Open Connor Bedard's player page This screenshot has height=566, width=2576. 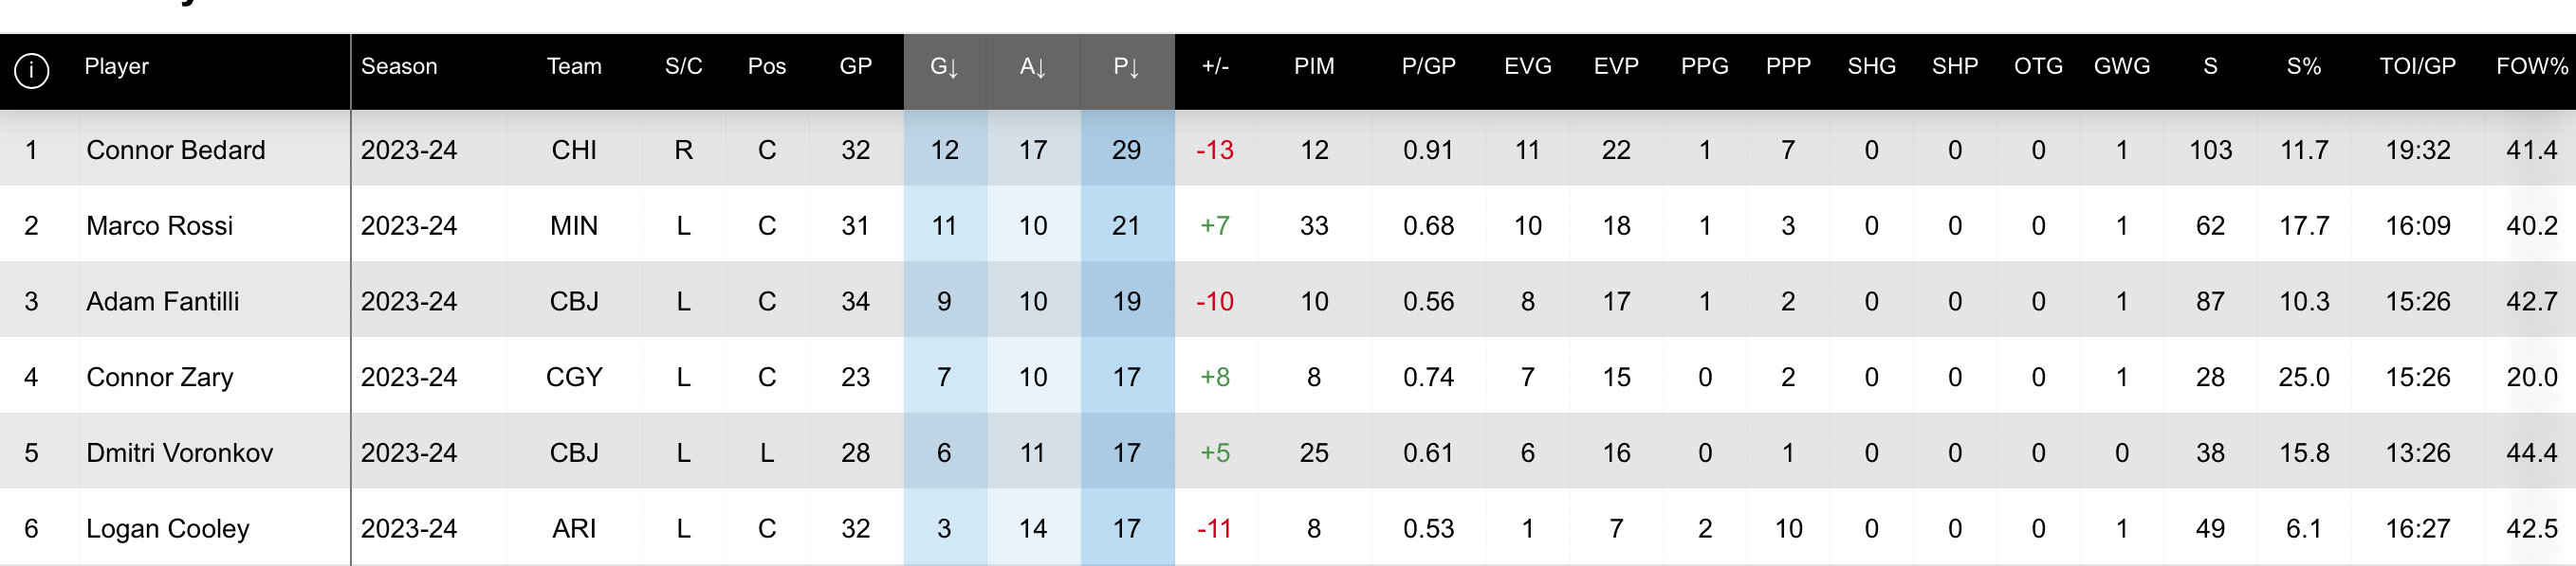coord(176,150)
